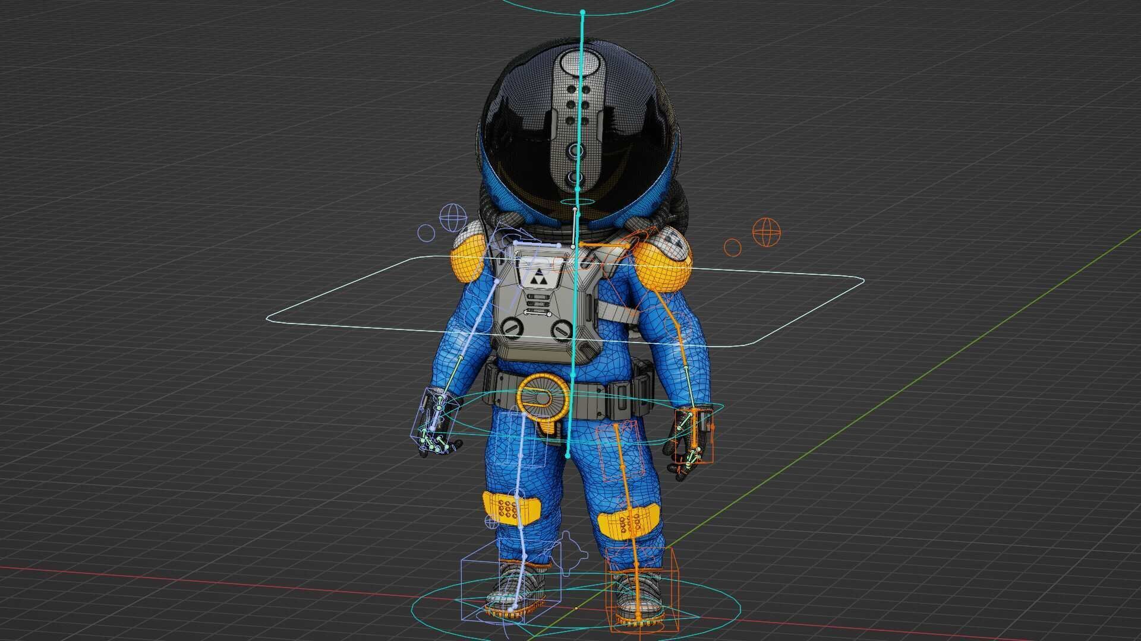Select the orange box control around the boot
The image size is (1141, 641).
click(x=642, y=589)
